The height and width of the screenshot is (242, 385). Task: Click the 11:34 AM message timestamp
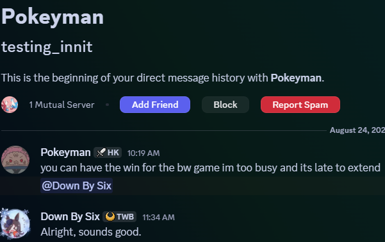tap(159, 218)
